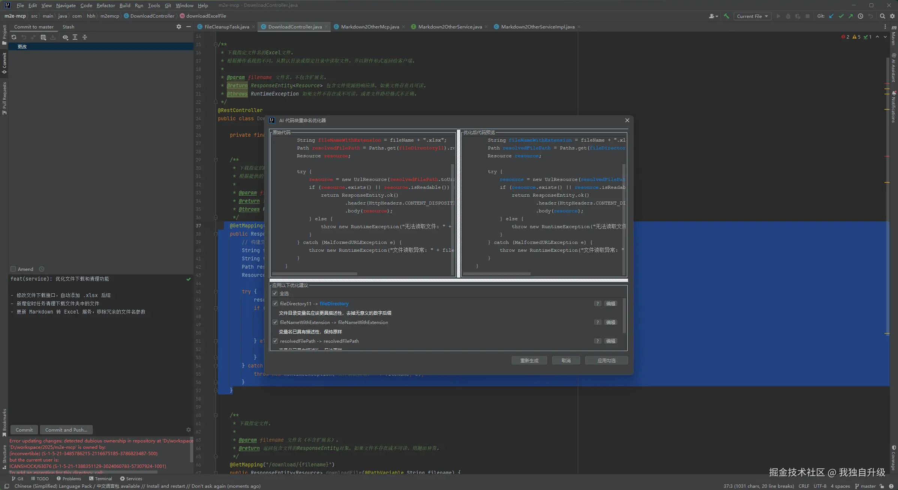Click Git update project blue arrow
Viewport: 898px width, 490px height.
click(x=831, y=16)
